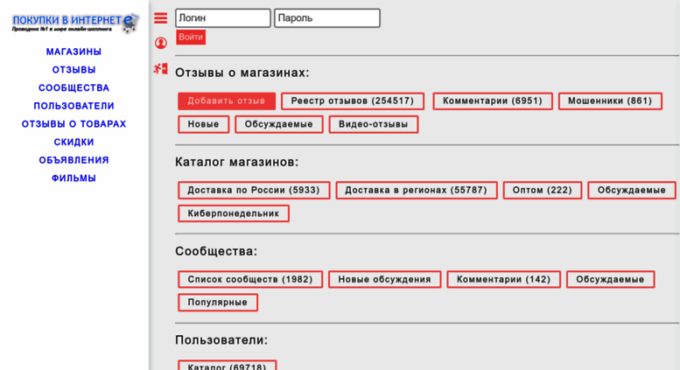Image resolution: width=680 pixels, height=370 pixels.
Task: Open МАГАЗИНЫ in the sidebar menu
Action: coord(74,52)
